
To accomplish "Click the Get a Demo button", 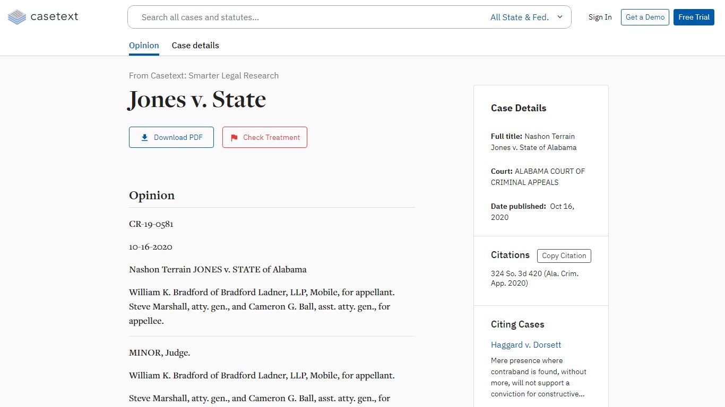I will (645, 17).
